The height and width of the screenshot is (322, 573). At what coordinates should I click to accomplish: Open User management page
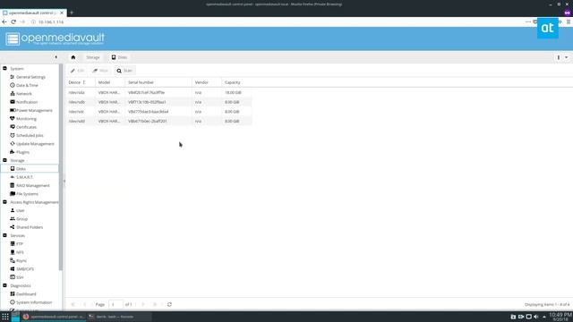(20, 211)
